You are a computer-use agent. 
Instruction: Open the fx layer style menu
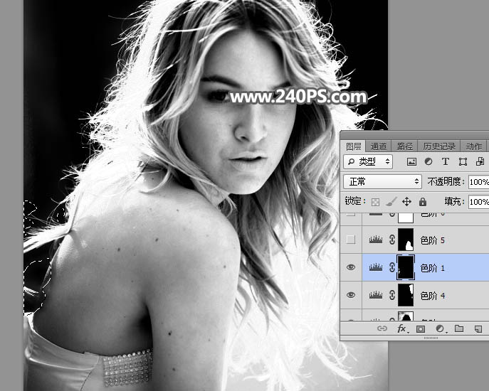tap(401, 329)
